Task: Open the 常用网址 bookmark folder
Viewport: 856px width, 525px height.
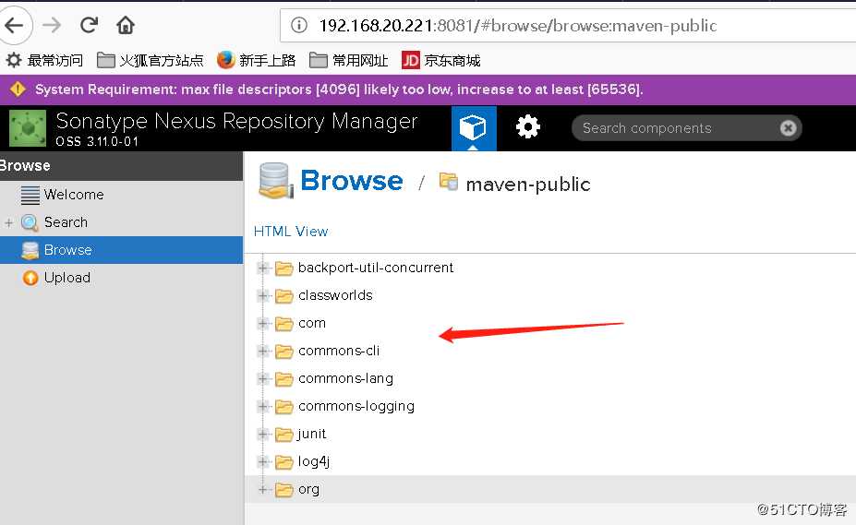Action: coord(348,60)
